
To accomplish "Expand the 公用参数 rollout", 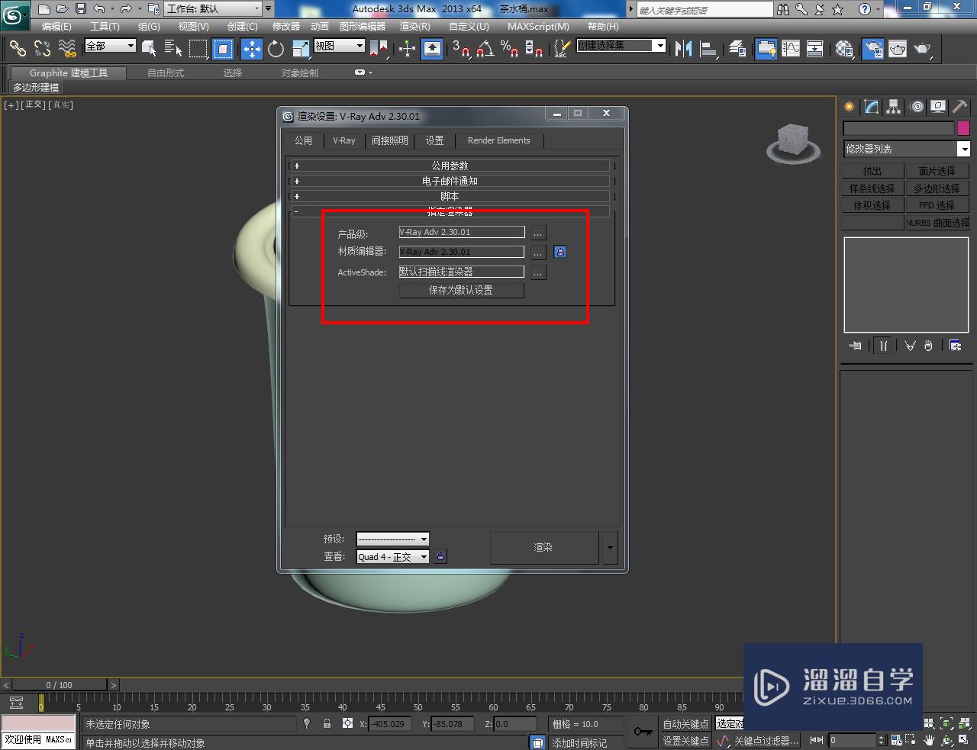I will coord(450,166).
